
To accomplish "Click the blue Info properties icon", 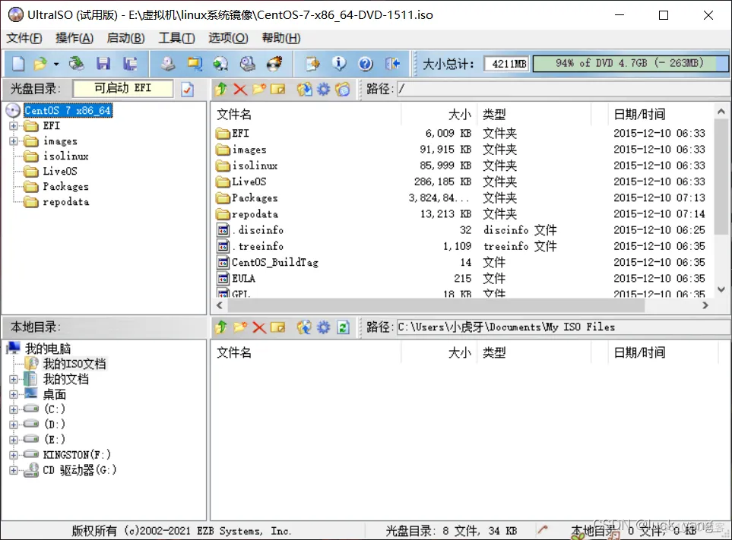I will [339, 64].
